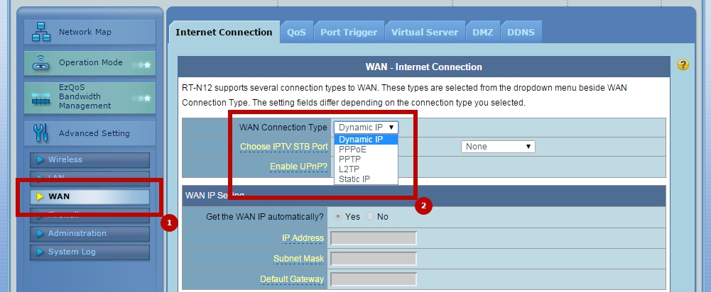The height and width of the screenshot is (292, 711).
Task: Click the Operation Mode router icon
Action: (40, 62)
